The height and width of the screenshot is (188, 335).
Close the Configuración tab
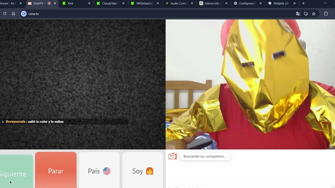point(260,3)
